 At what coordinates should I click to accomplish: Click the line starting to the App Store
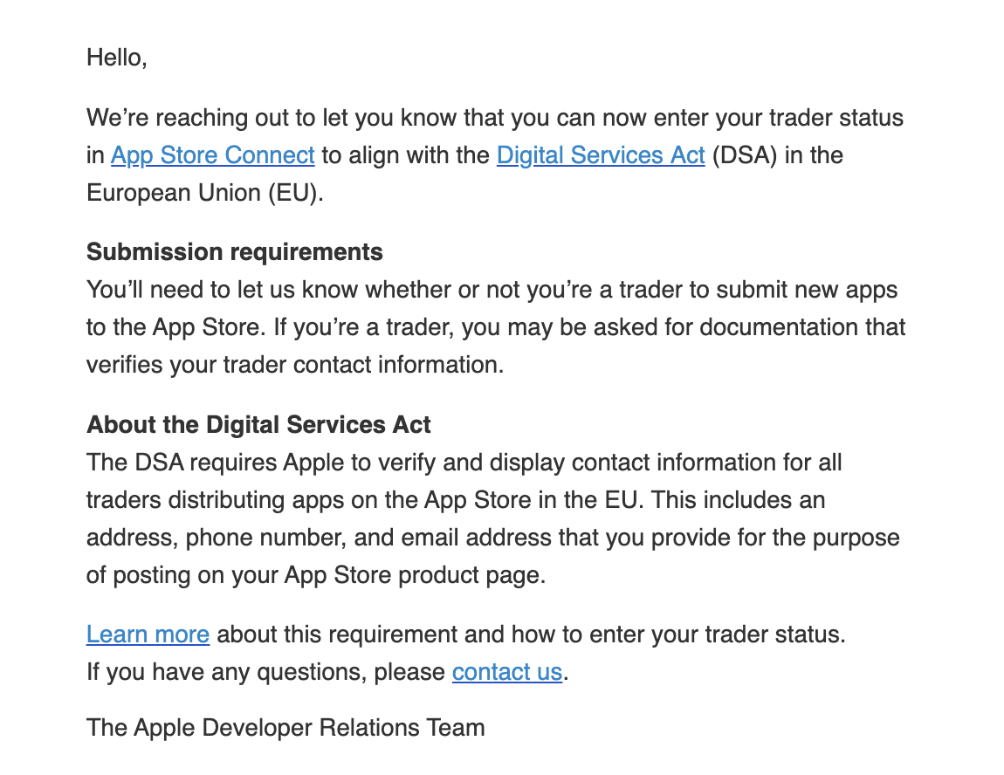(x=495, y=327)
